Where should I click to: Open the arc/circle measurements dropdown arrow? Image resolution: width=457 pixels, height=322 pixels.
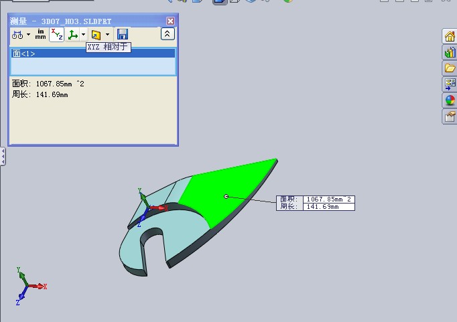(x=28, y=34)
